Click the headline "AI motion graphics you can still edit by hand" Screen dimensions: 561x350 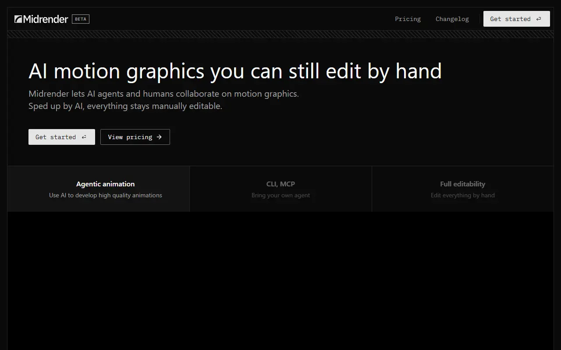tap(235, 71)
